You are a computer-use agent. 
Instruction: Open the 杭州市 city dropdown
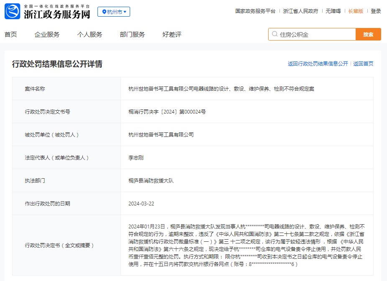(114, 12)
